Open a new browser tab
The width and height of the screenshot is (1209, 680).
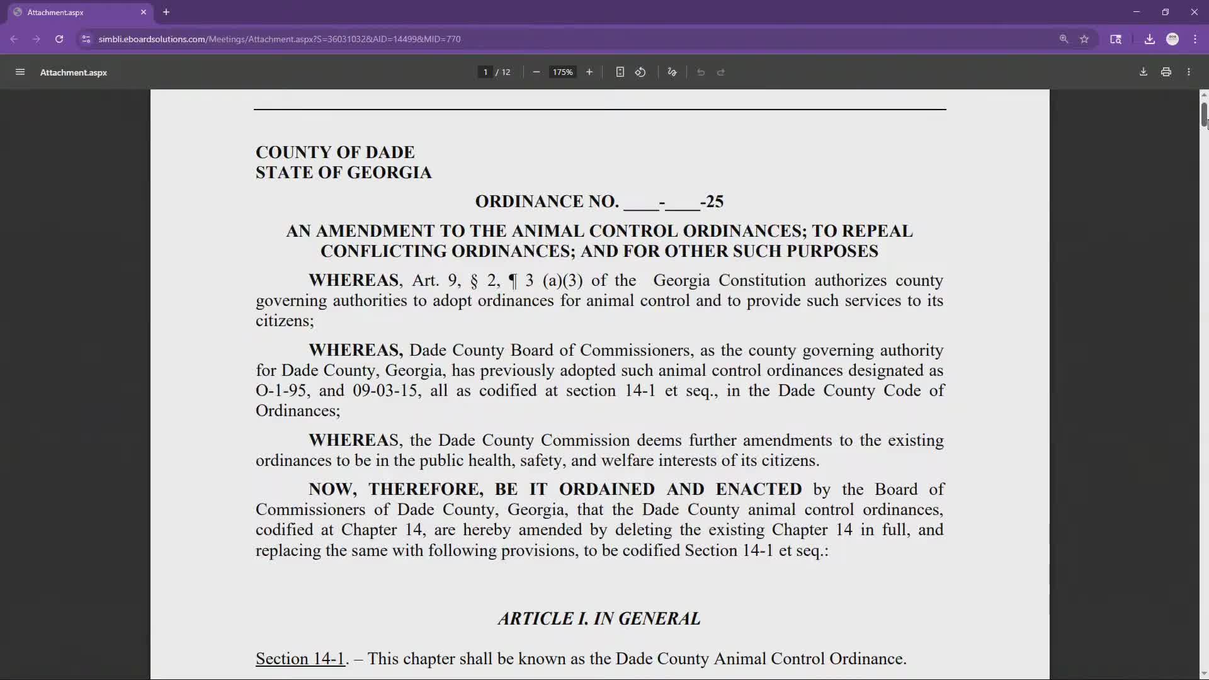click(166, 12)
